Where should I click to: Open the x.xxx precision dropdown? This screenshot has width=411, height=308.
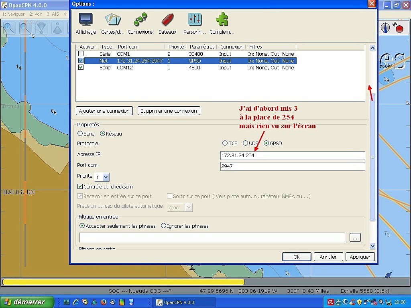point(189,207)
